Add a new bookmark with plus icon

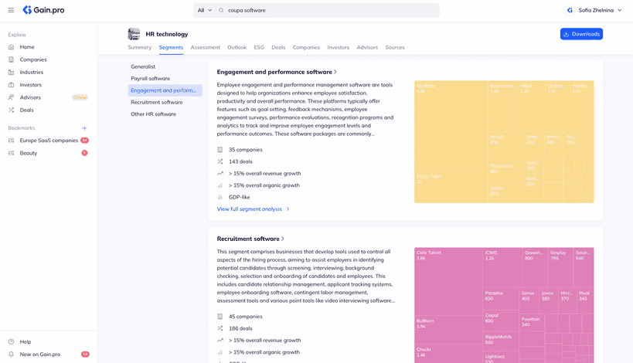(x=84, y=128)
